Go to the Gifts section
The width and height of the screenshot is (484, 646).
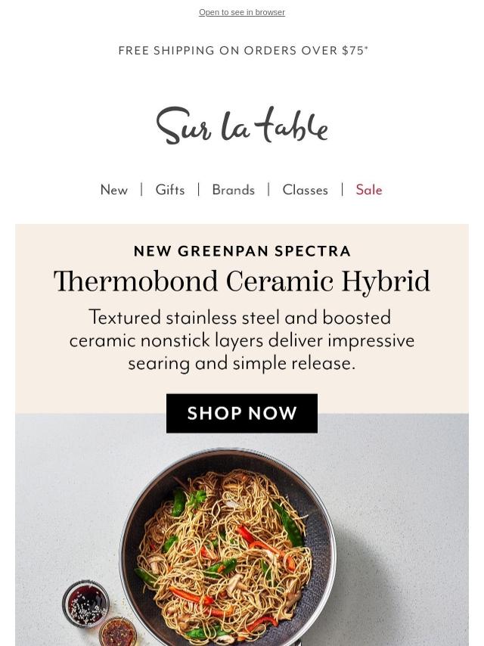pos(170,190)
